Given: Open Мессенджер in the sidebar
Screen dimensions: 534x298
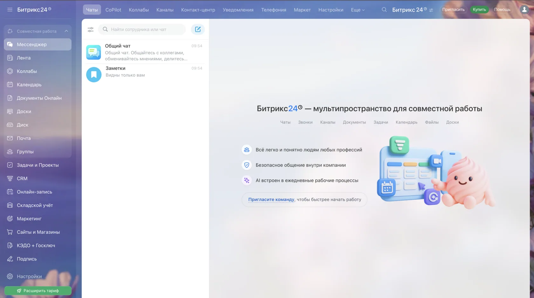Looking at the screenshot, I should click(38, 45).
